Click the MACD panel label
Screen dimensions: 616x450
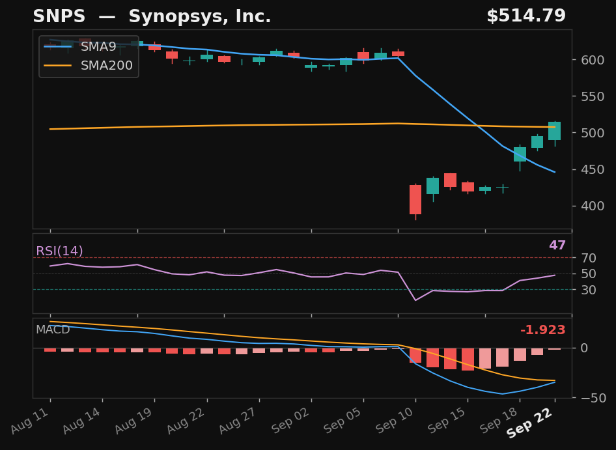click(53, 330)
